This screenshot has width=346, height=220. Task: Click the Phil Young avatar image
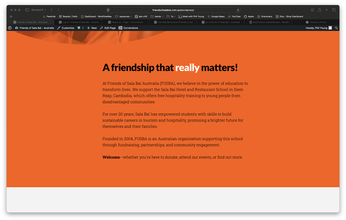(x=330, y=28)
